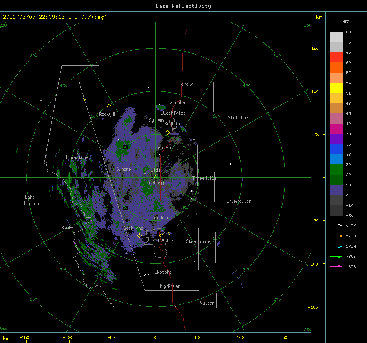Click the Sylvan label
The width and height of the screenshot is (367, 343).
click(156, 120)
